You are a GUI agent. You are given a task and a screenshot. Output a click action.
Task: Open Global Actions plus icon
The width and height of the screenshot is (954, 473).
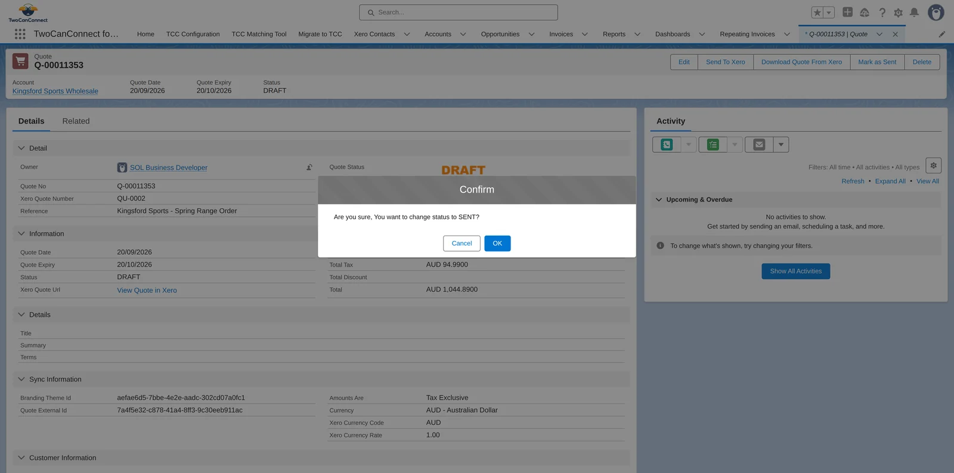847,12
